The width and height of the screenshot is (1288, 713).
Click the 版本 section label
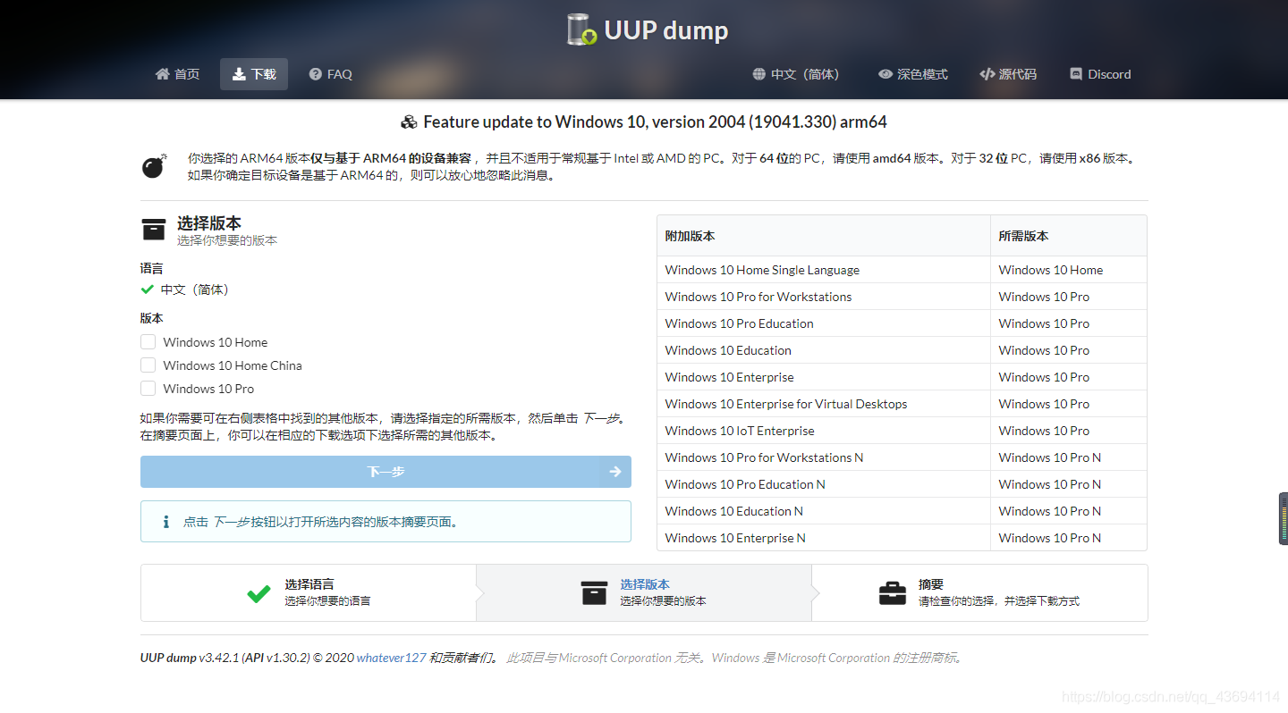[x=152, y=318]
